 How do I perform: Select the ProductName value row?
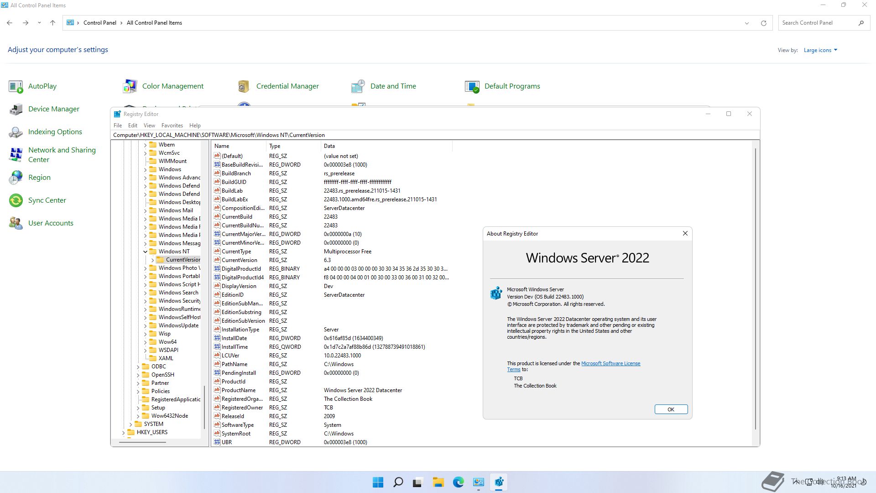tap(332, 390)
